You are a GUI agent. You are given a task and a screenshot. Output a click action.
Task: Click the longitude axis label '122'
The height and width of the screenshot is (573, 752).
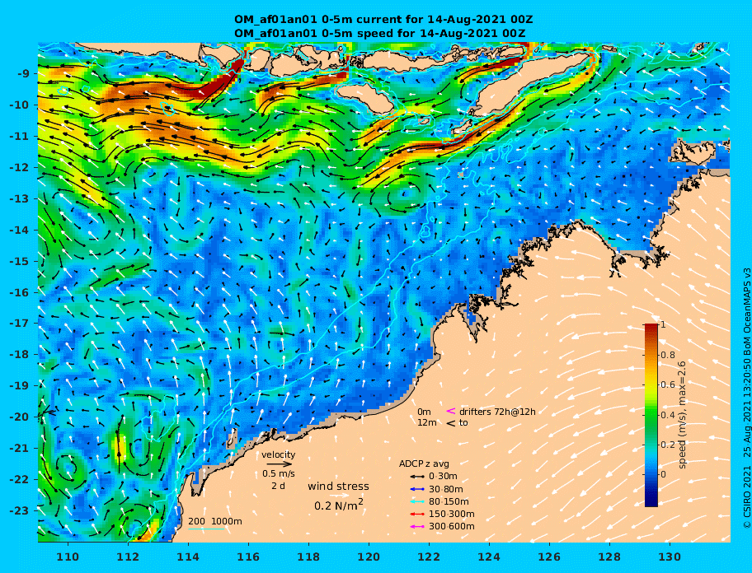pos(429,557)
